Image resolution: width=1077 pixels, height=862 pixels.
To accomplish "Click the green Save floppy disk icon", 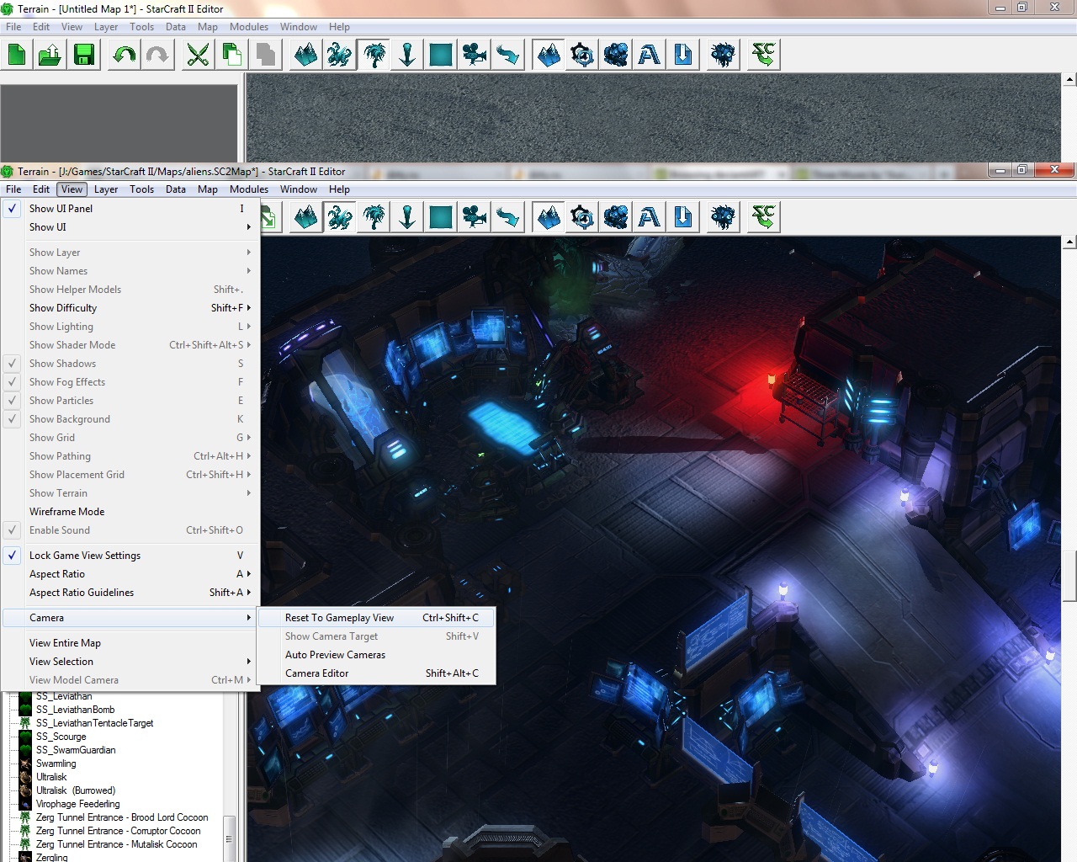I will point(83,56).
